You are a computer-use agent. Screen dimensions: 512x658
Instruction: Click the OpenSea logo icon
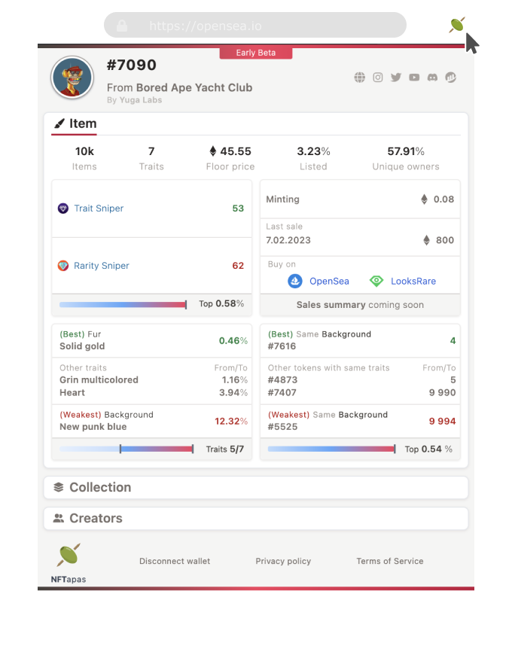click(x=295, y=281)
